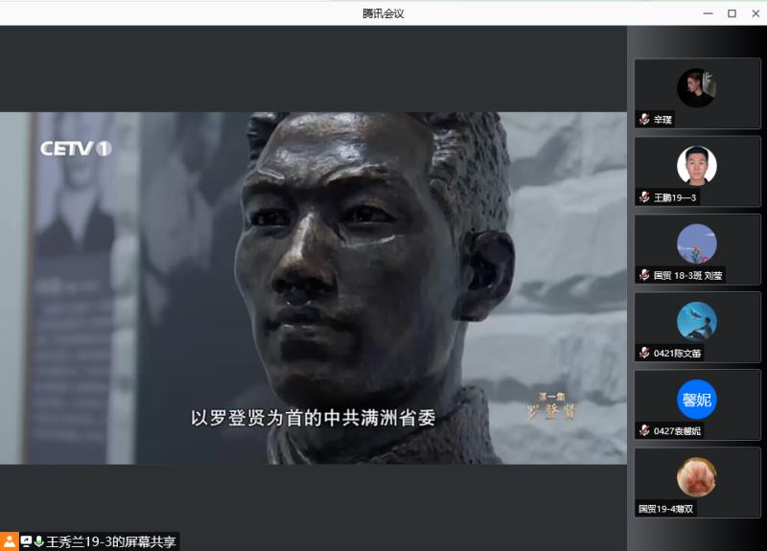767x551 pixels.
Task: Select the avatar of 国贸19-4薄双
Action: [697, 477]
